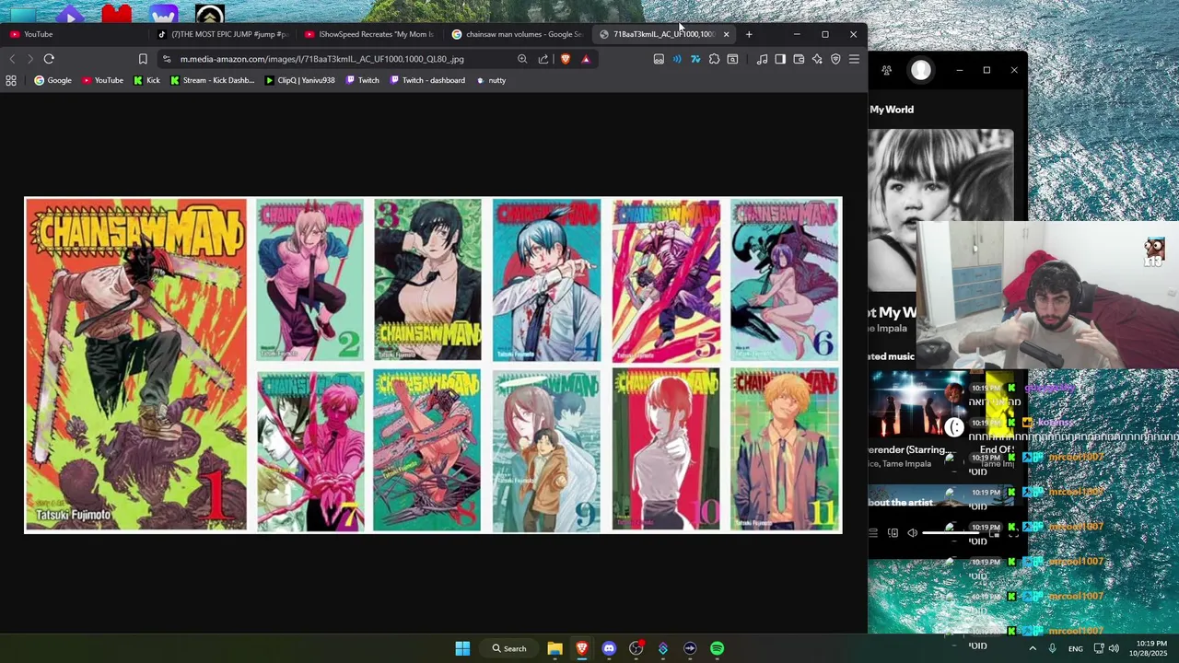This screenshot has width=1179, height=663.
Task: Toggle Spotify queue icon
Action: [x=873, y=532]
